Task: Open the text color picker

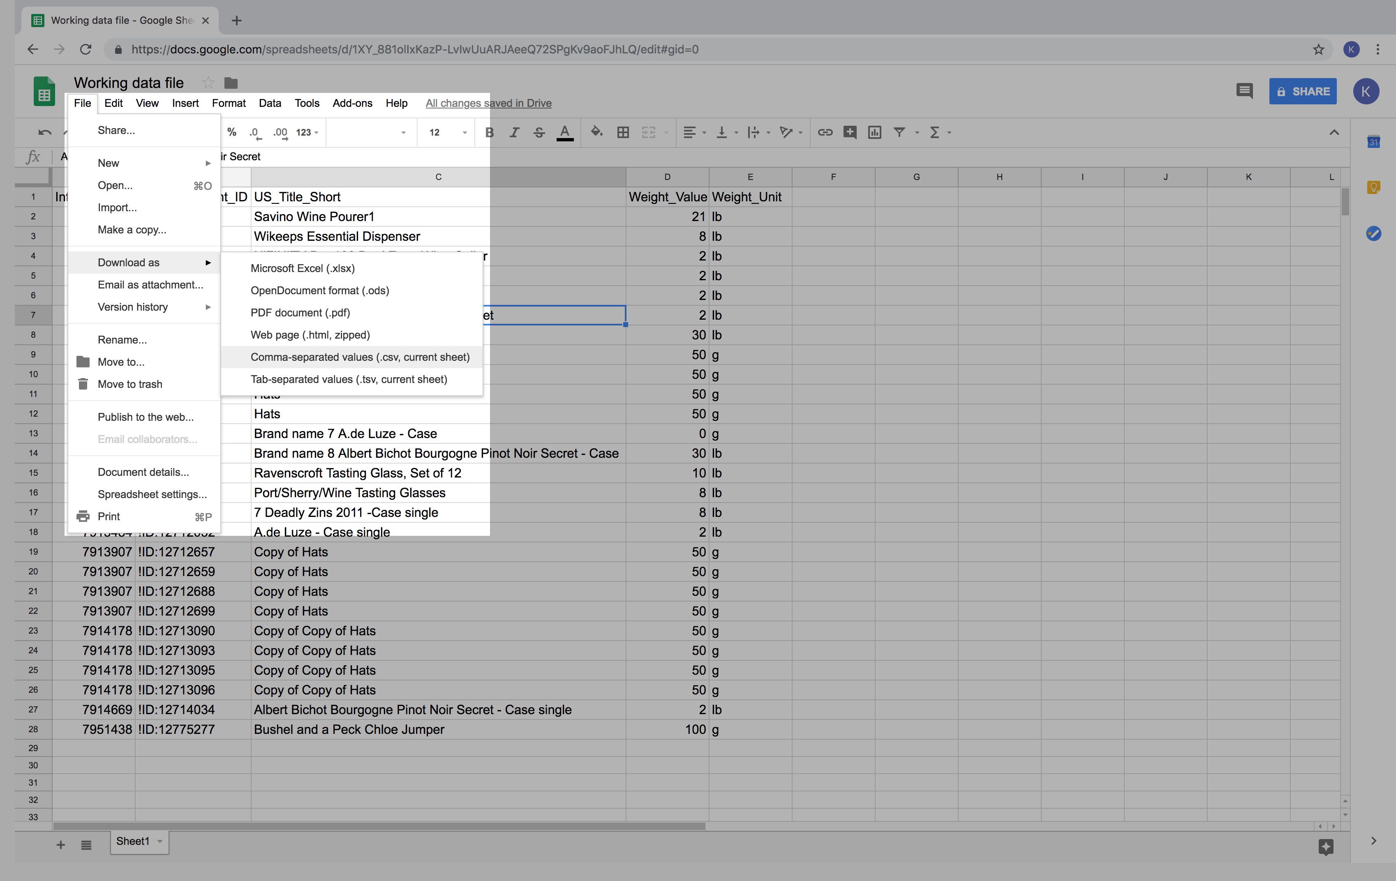Action: point(565,133)
